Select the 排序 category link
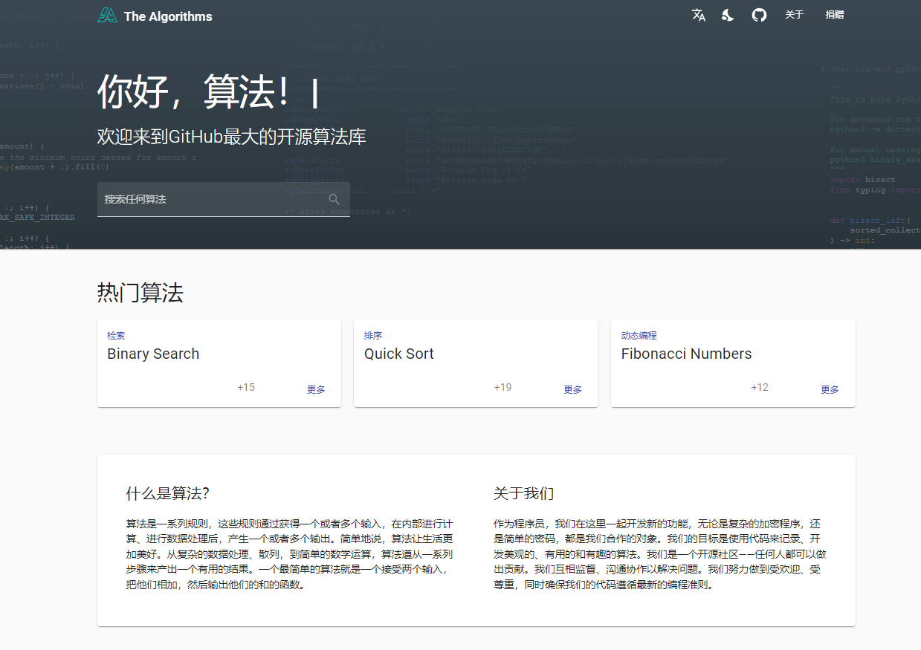This screenshot has height=650, width=921. (x=373, y=336)
